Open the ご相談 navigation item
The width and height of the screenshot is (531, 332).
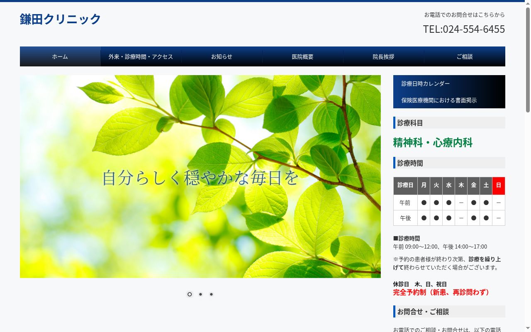click(x=465, y=56)
